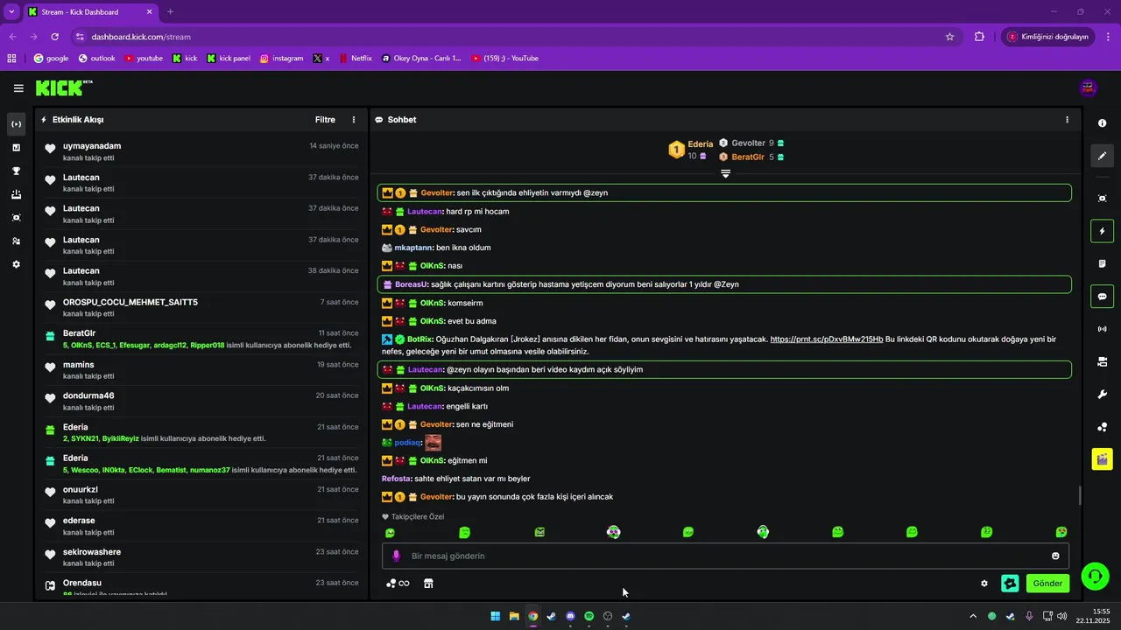Screen dimensions: 1121x630
Task: Open the settings gear in the left sidebar
Action: click(16, 264)
